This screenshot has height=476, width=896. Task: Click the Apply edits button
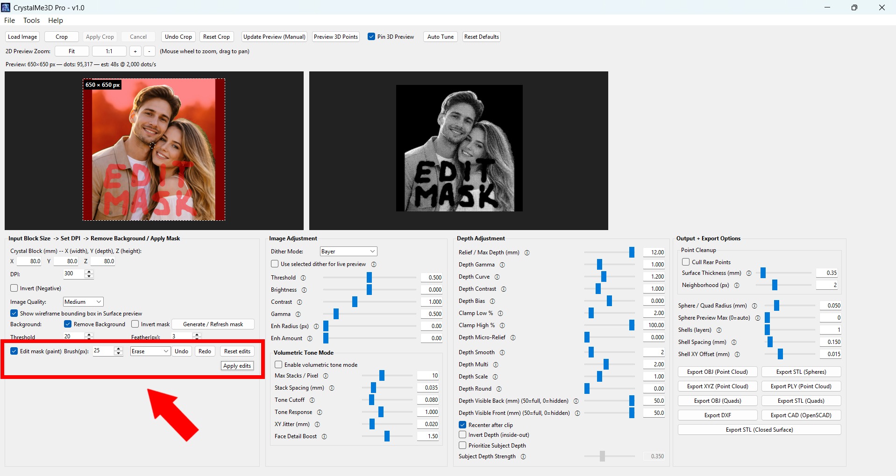(237, 366)
